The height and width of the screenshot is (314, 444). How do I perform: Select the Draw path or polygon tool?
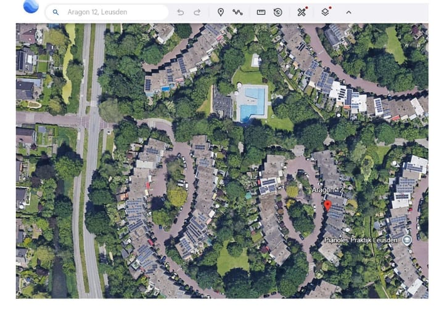click(x=237, y=12)
